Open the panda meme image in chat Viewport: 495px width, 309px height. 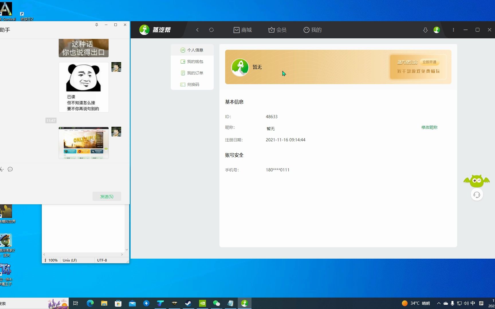coord(84,87)
